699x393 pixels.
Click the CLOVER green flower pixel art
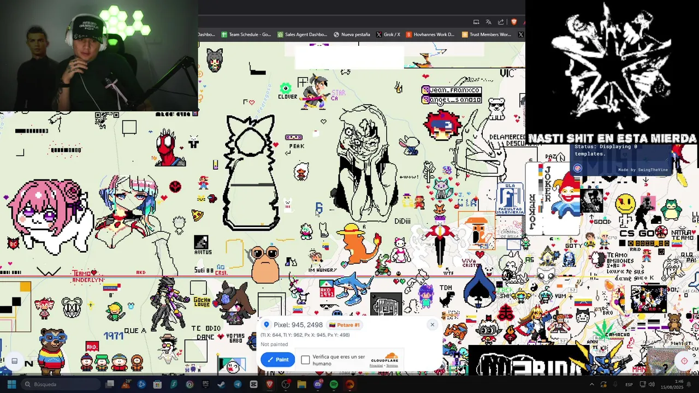[x=285, y=88]
